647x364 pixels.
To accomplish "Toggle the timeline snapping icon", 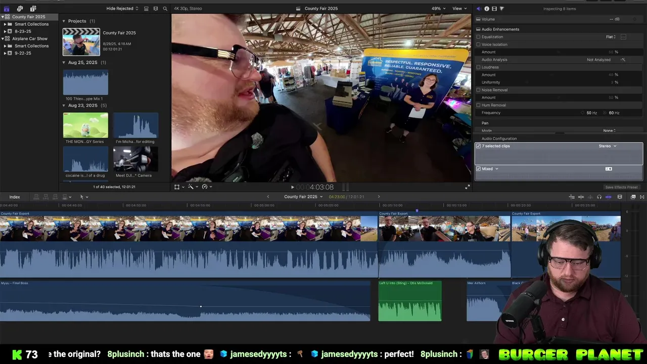I will tap(608, 197).
